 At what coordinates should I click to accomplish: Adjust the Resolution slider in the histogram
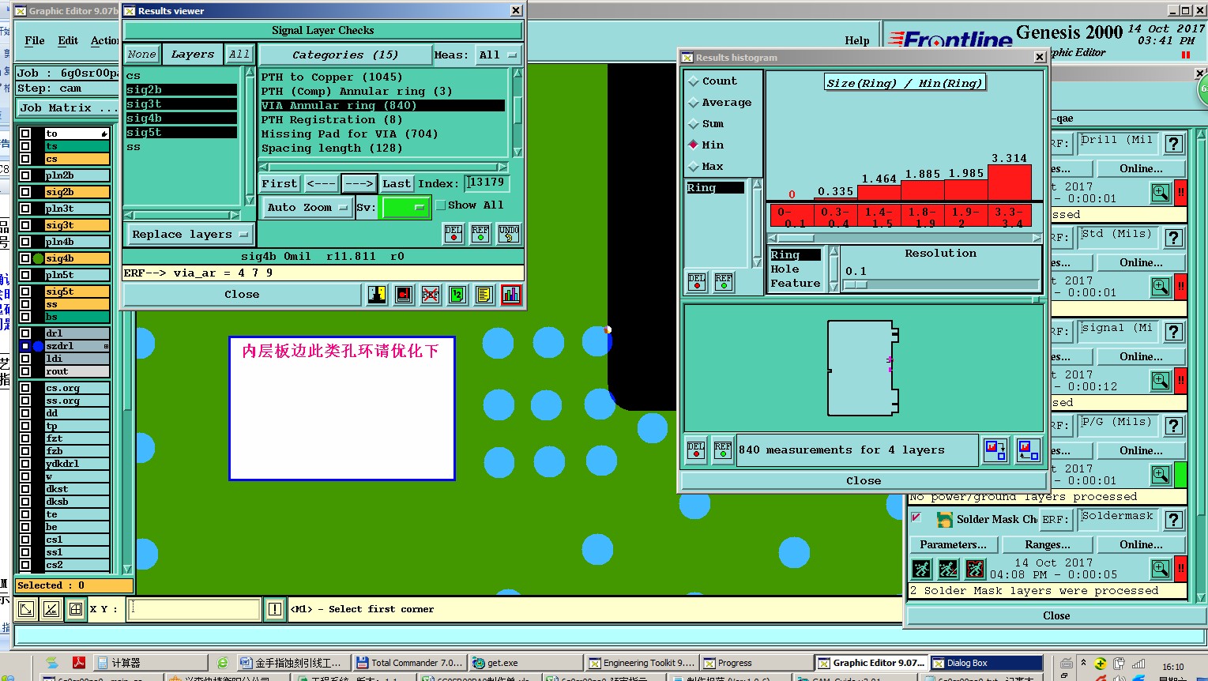pos(940,284)
